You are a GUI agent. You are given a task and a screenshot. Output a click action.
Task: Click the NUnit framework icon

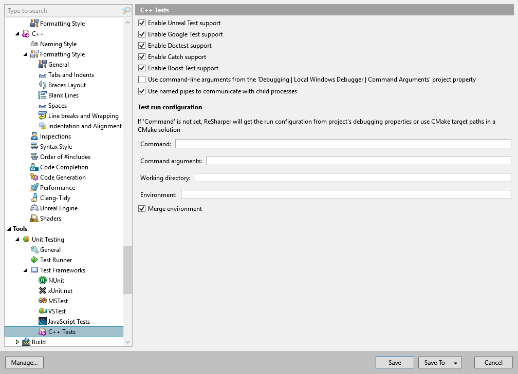click(43, 281)
